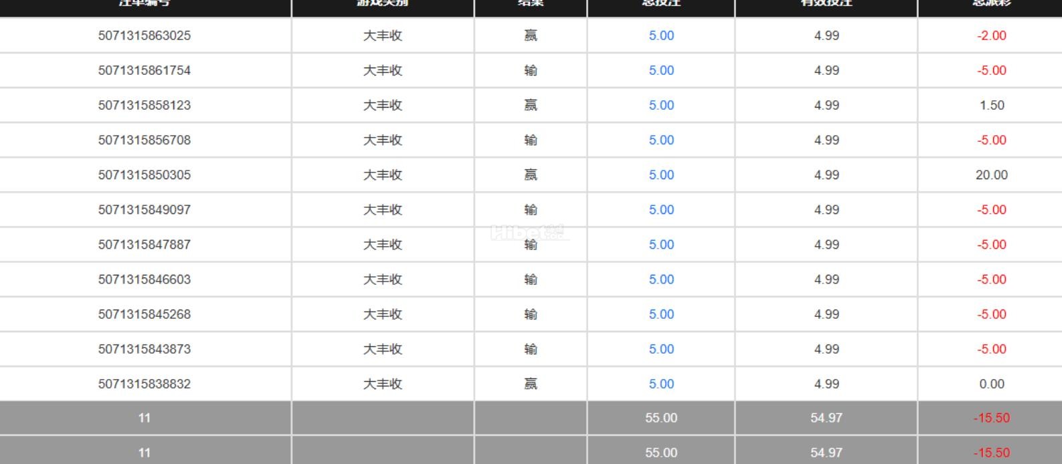The image size is (1062, 464).
Task: Click 输 result in row 5071315861754
Action: (531, 70)
